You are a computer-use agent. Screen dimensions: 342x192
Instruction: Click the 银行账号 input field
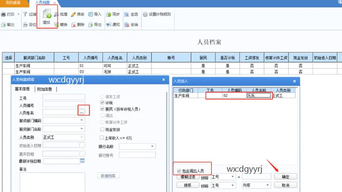(137, 155)
